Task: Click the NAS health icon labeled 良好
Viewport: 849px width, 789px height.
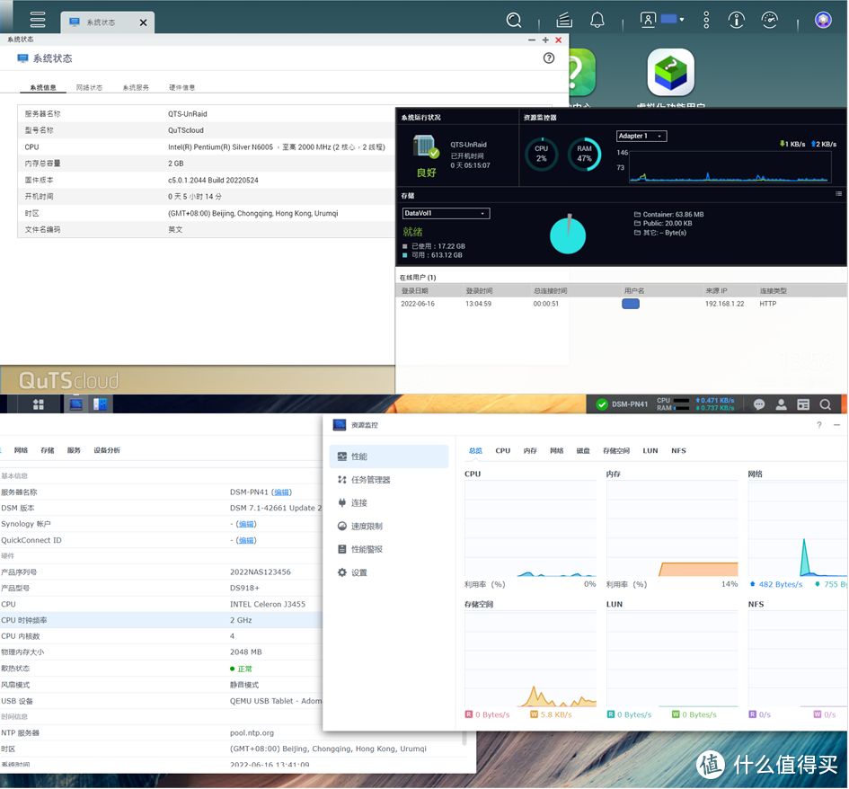Action: point(426,146)
